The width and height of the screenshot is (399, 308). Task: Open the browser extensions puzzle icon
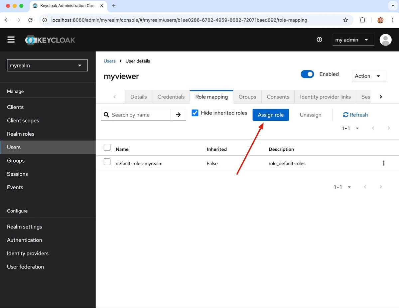coord(362,20)
